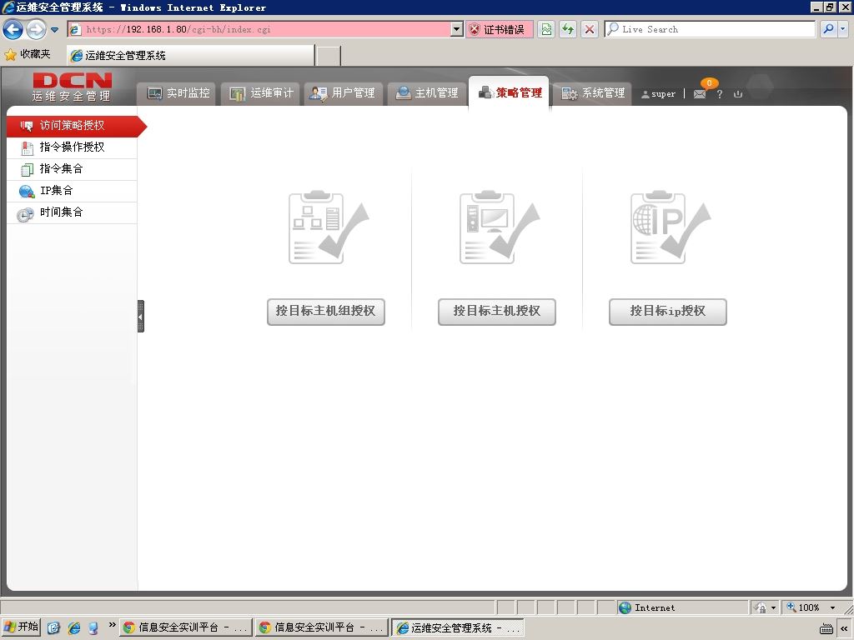Expand hidden system tray icons chevron
This screenshot has height=640, width=854.
click(844, 628)
